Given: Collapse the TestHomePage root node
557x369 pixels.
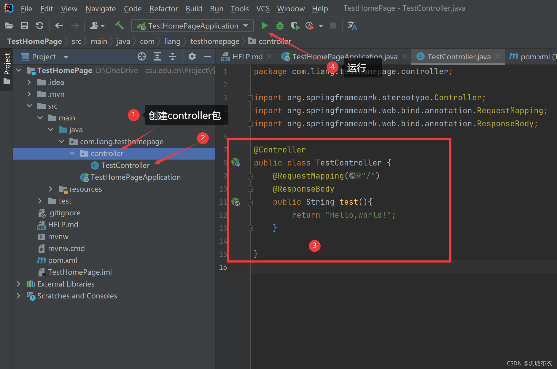Looking at the screenshot, I should point(19,70).
